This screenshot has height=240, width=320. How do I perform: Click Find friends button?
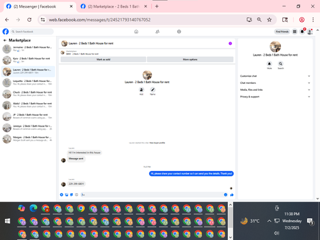[282, 31]
